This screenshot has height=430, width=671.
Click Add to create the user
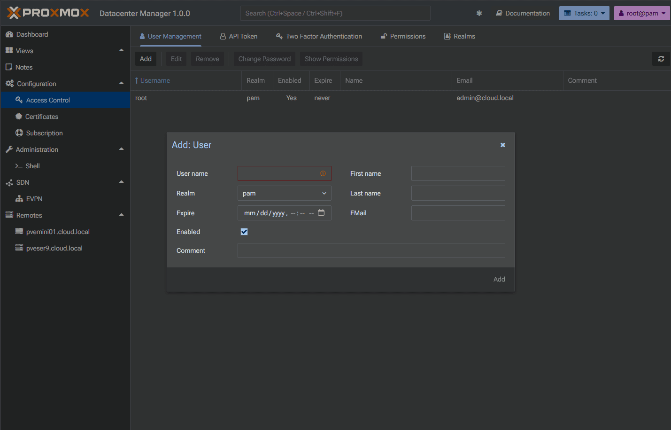coord(499,279)
